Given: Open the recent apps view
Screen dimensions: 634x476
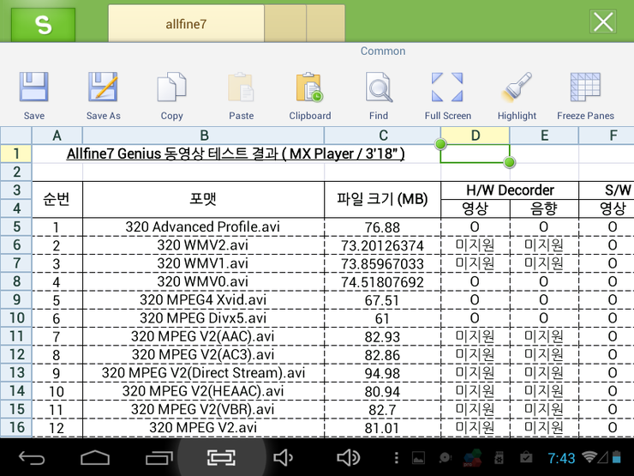Looking at the screenshot, I should click(x=158, y=458).
